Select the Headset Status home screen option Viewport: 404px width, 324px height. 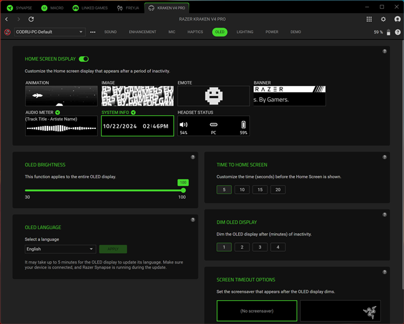(214, 126)
